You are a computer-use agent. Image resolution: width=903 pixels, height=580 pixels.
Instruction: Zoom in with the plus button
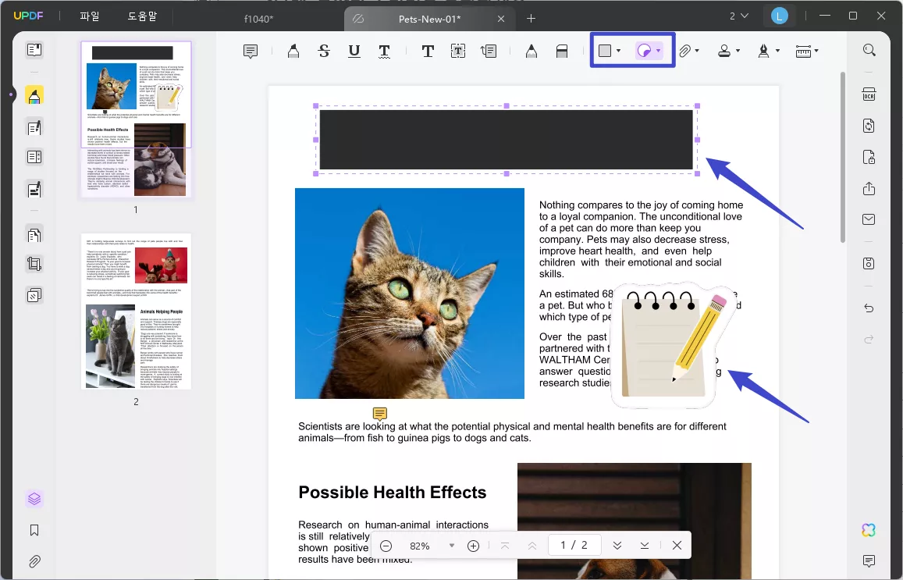coord(474,546)
